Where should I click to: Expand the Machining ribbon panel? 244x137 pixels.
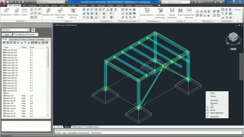[208, 21]
